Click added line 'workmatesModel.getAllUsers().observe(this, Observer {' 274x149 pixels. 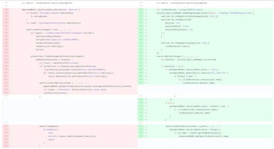199,73
